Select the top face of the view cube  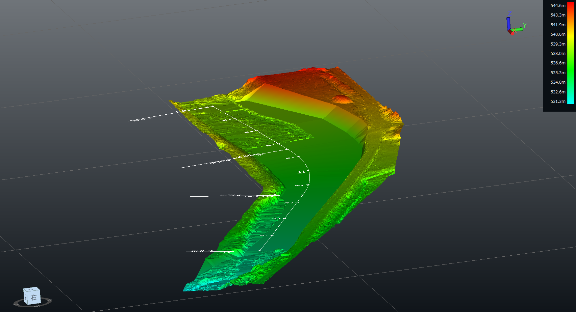[x=32, y=289]
